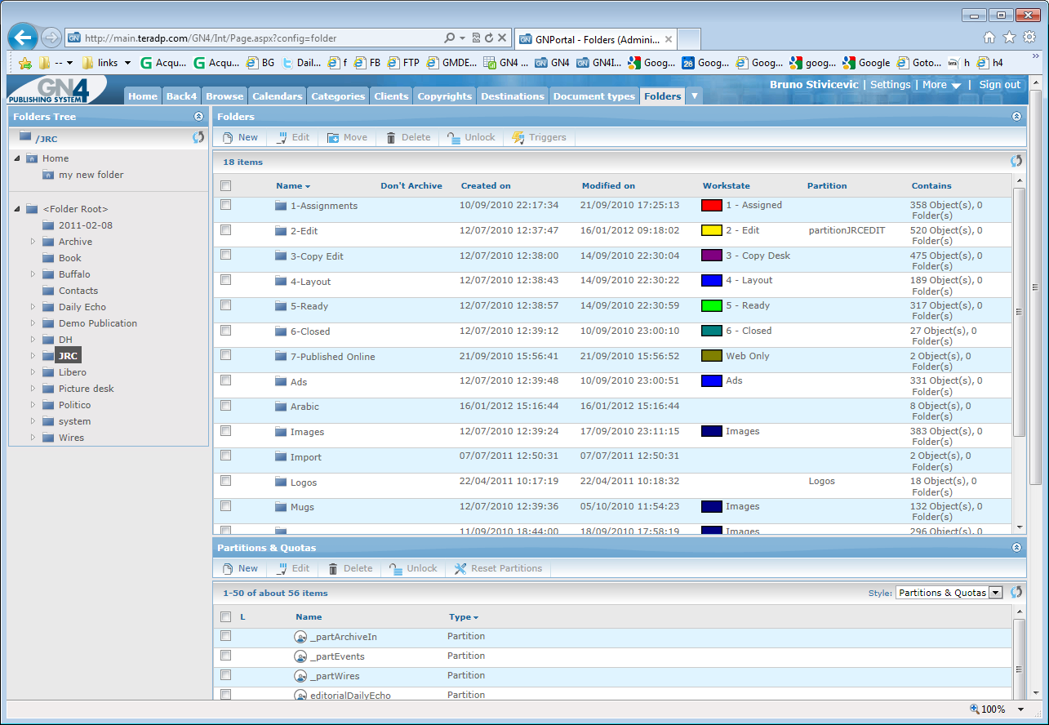This screenshot has width=1049, height=725.
Task: Check the 5-Ready row checkbox
Action: [226, 305]
